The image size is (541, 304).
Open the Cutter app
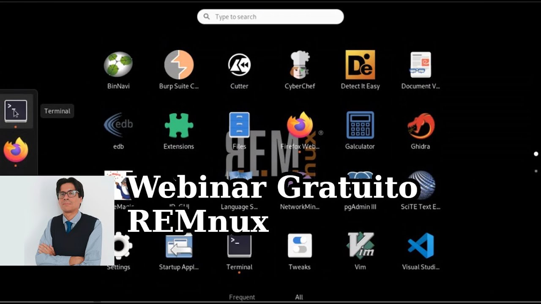(239, 65)
